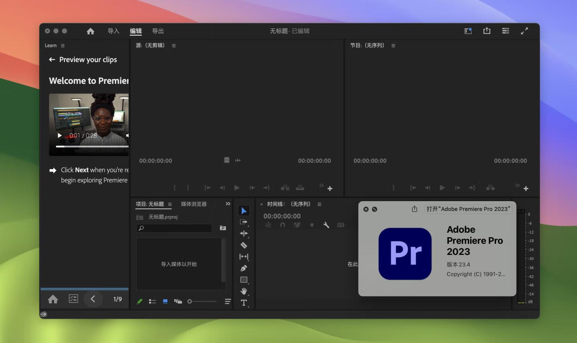
Task: Adjust the project thumbnail zoom slider
Action: point(190,302)
